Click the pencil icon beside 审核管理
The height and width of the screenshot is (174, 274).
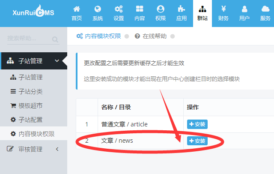[10, 149]
